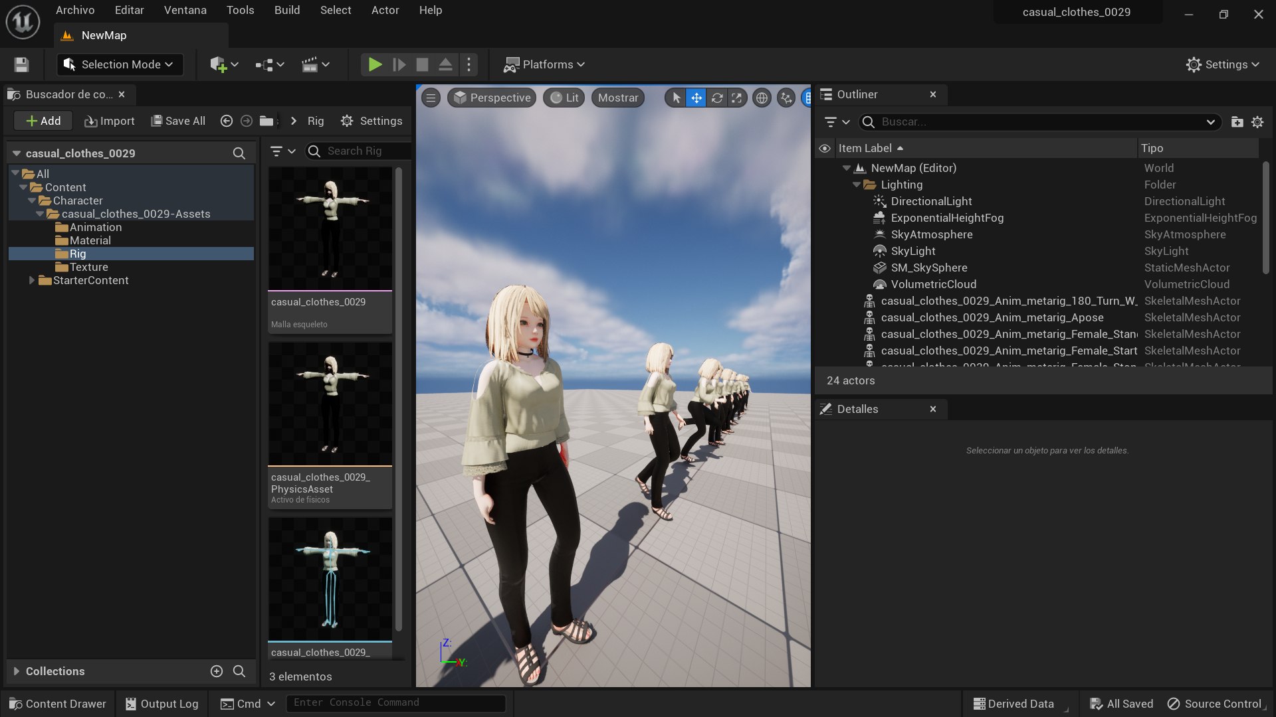
Task: Click the eject from player icon
Action: click(445, 64)
